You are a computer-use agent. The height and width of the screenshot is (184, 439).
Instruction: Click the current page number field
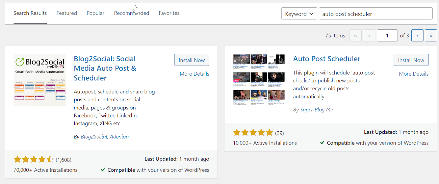pos(387,35)
